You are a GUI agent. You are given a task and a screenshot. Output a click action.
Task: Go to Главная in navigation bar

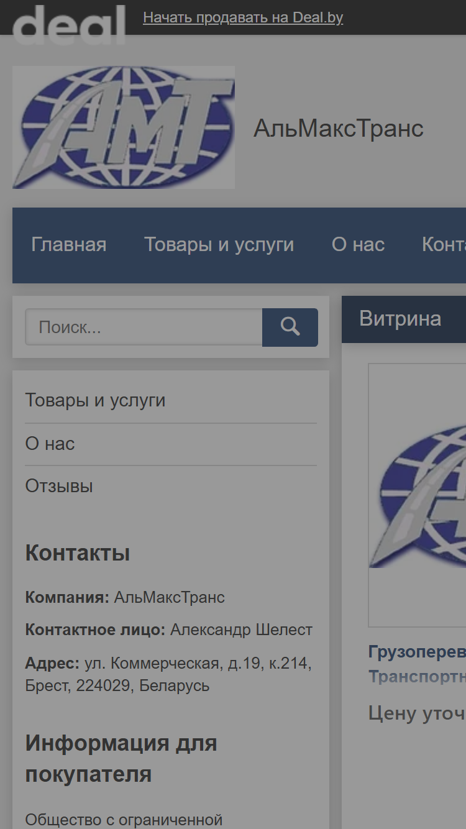69,245
